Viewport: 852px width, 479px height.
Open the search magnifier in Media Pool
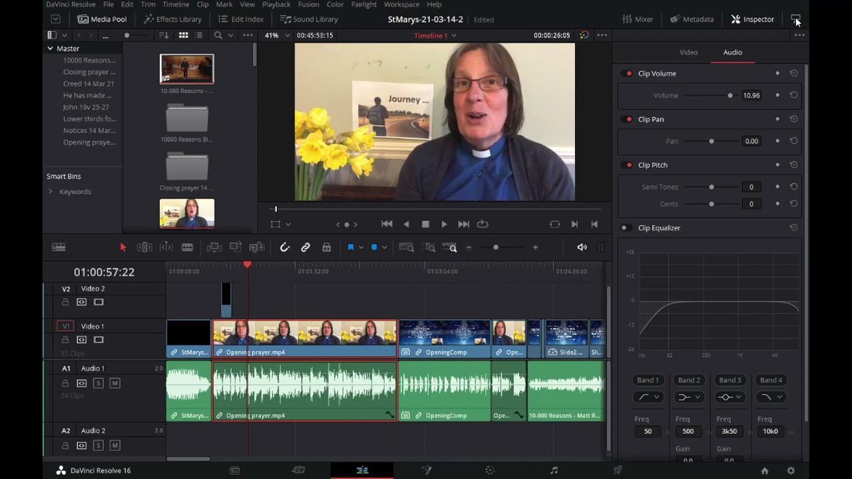pos(218,35)
